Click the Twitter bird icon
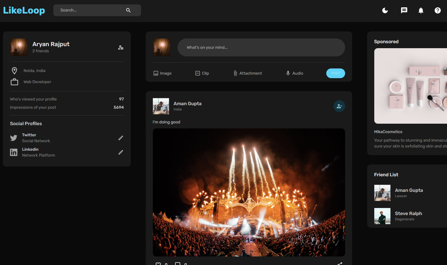Viewport: 447px width, 265px height. 14,138
